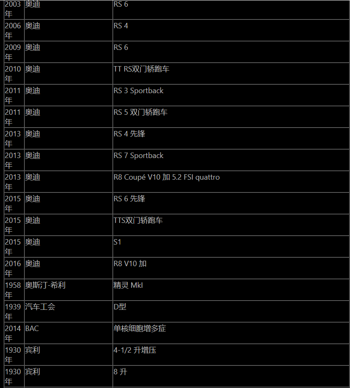
Task: Select the 8 升 model cell
Action: tap(231, 376)
